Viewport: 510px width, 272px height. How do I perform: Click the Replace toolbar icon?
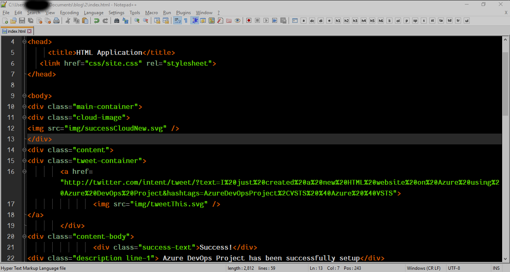click(x=126, y=21)
